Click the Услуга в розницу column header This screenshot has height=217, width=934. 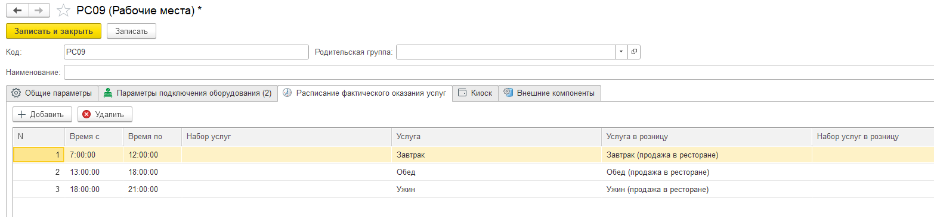[x=707, y=137]
